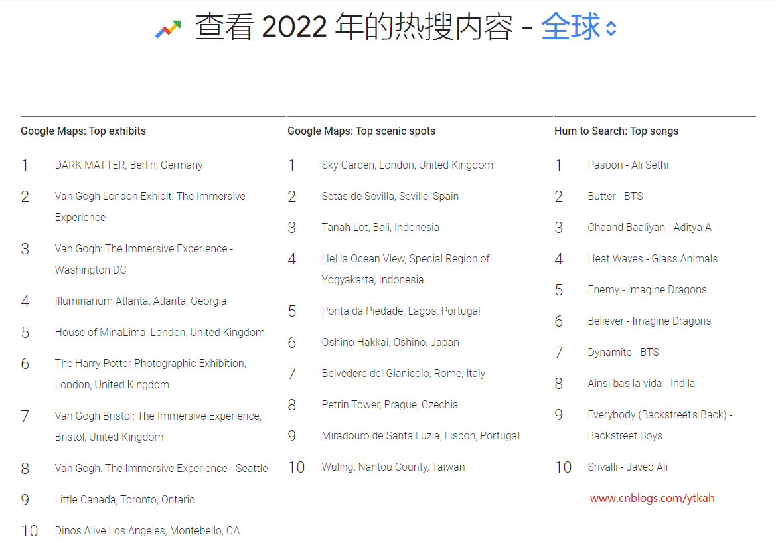Screen dimensions: 776x551
Task: Click Tanah Lot, Bali, Indonesia
Action: (x=380, y=227)
